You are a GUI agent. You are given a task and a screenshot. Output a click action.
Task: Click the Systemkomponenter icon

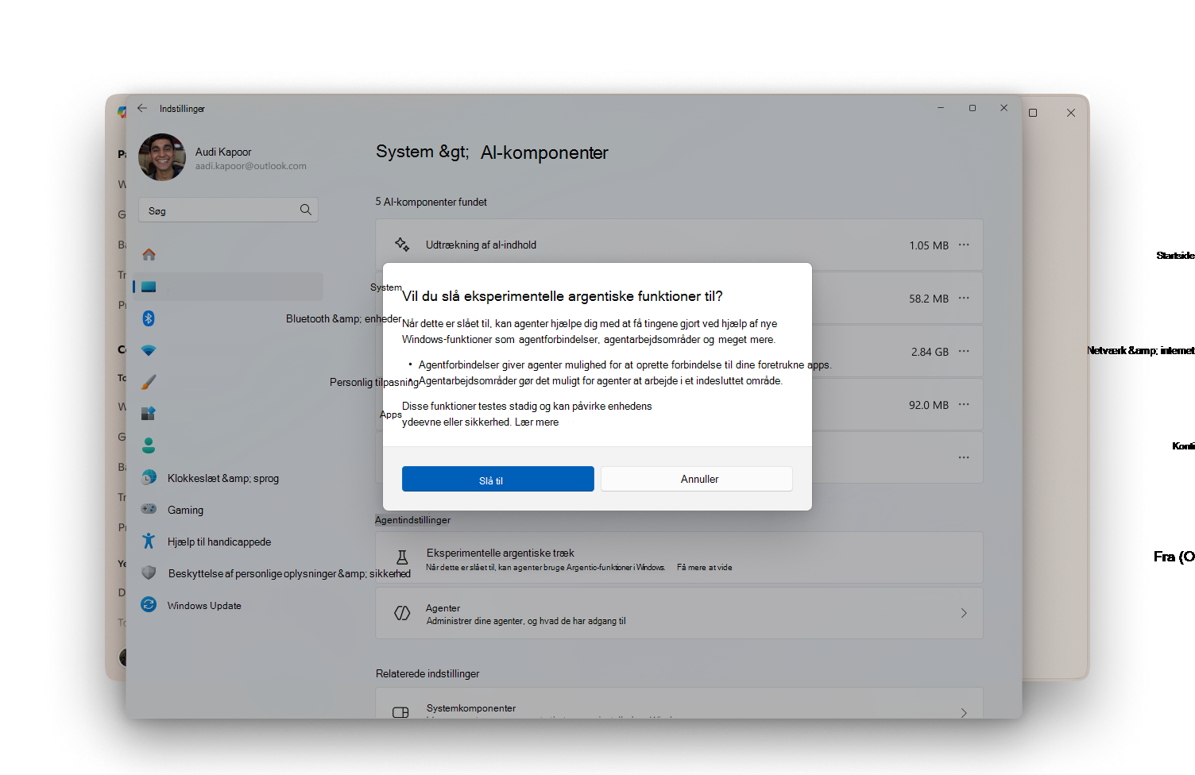tap(401, 712)
